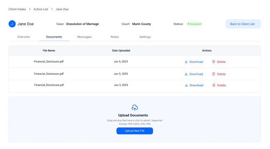Click the blue J avatar circle
270x149 pixels.
click(x=12, y=24)
